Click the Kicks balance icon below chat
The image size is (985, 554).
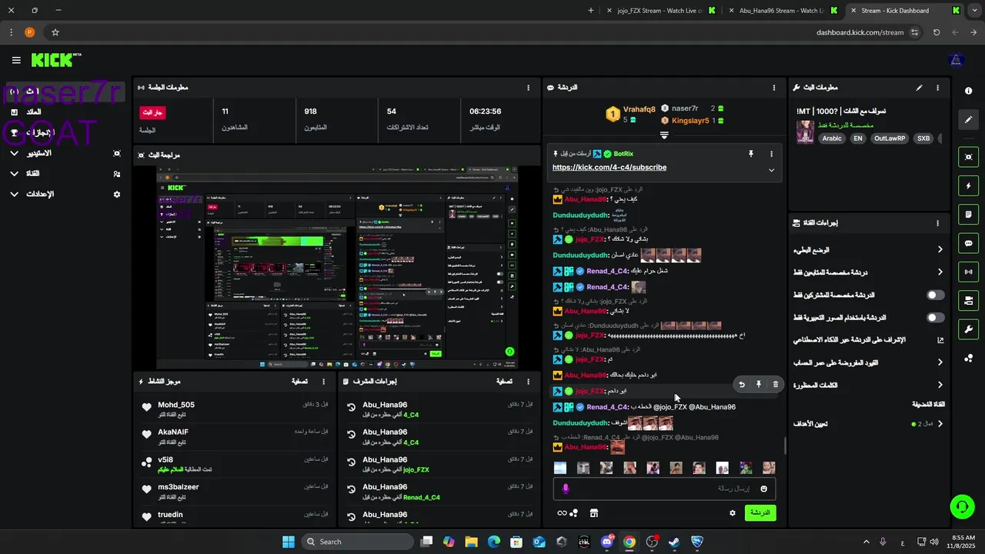tap(567, 513)
